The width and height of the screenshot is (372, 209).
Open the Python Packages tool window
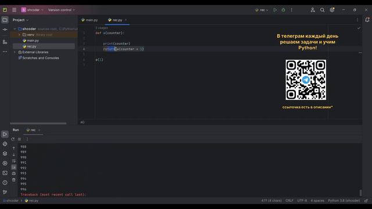(x=5, y=144)
